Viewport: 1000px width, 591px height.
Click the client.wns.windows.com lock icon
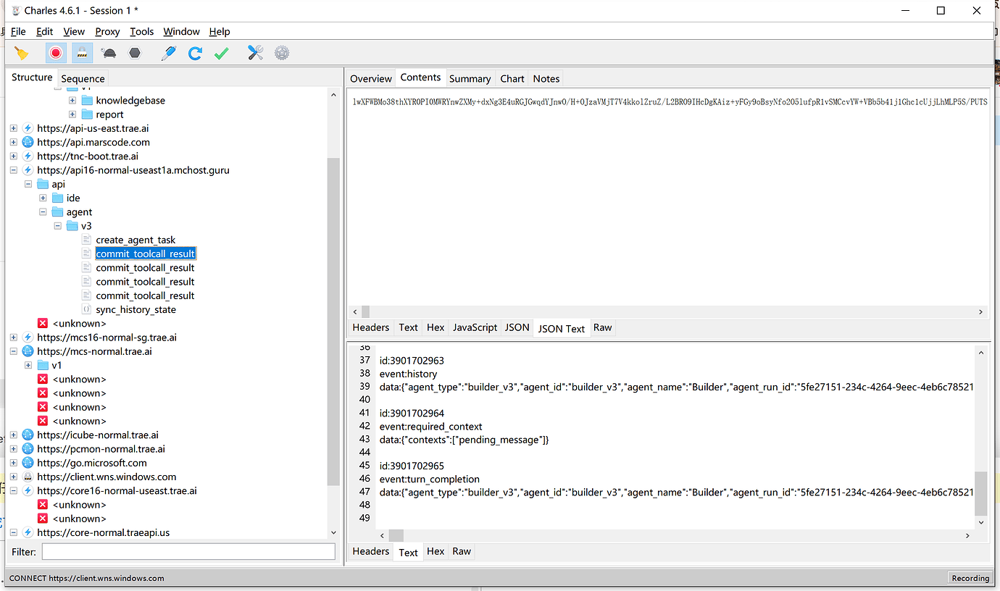pos(28,477)
